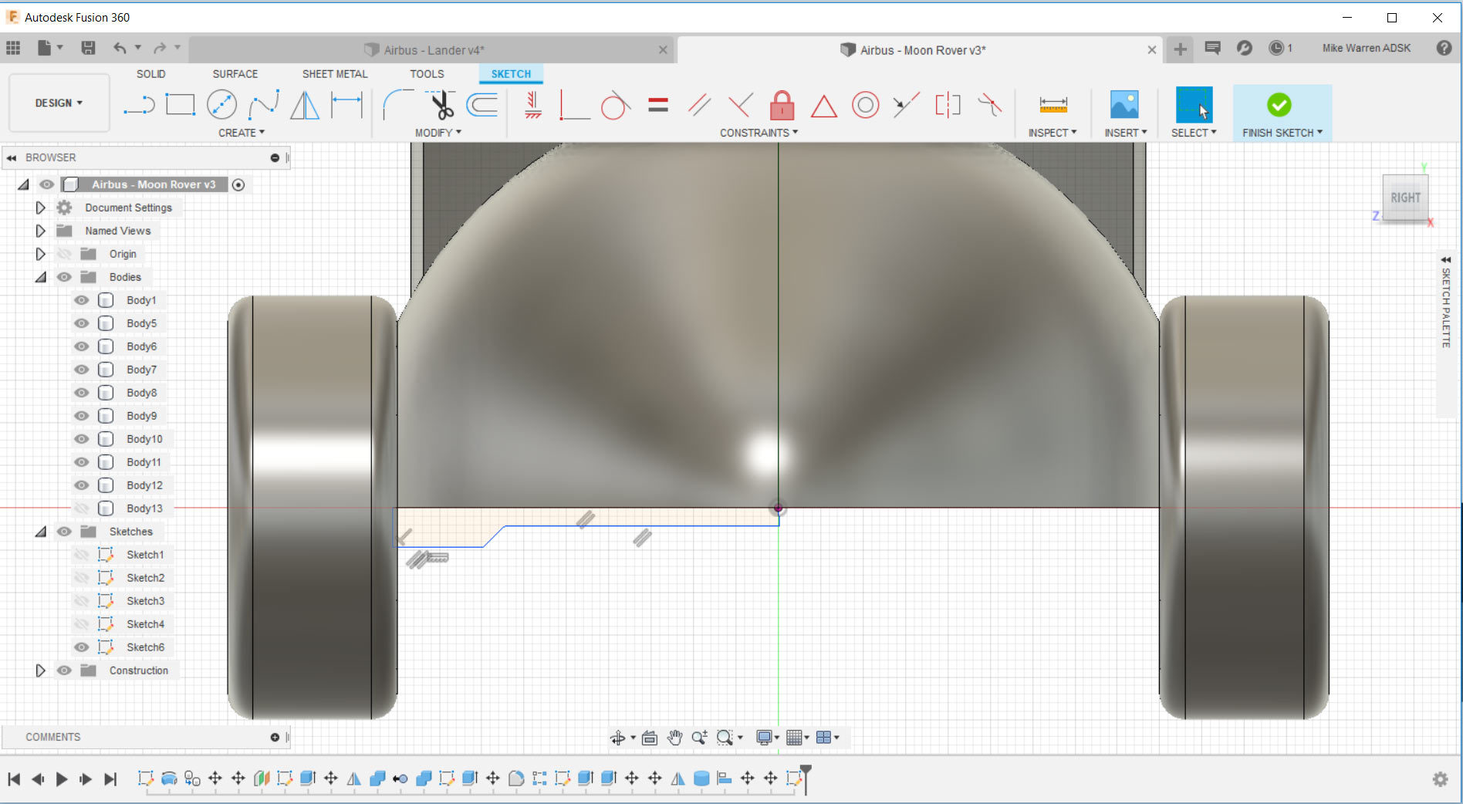Screen dimensions: 1463x804
Task: Select the Sketch Dimension tool
Action: (346, 105)
